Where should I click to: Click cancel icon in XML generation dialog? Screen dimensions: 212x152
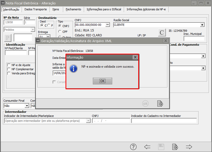[160, 103]
